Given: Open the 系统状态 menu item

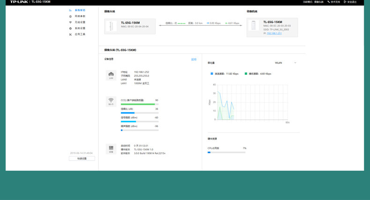Looking at the screenshot, I should point(80,10).
